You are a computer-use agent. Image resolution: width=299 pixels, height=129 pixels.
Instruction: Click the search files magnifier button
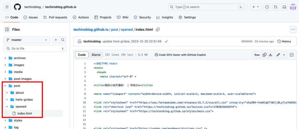point(63,40)
